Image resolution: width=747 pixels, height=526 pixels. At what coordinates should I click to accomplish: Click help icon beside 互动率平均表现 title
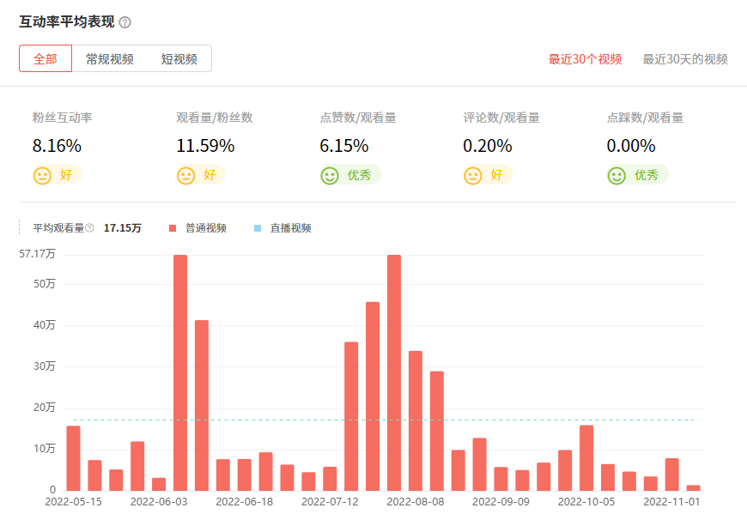coord(125,22)
